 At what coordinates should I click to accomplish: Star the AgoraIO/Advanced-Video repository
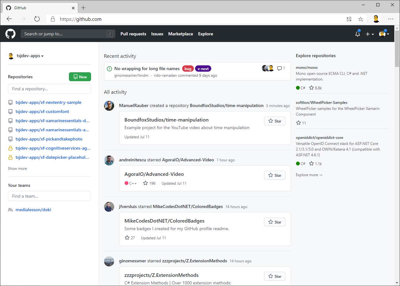[x=274, y=175]
